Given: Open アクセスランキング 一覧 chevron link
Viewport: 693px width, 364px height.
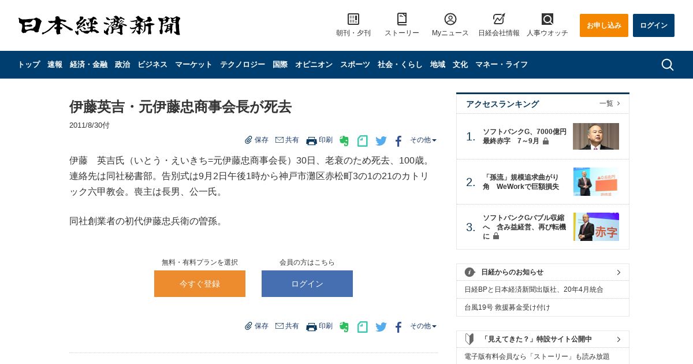Looking at the screenshot, I should [x=610, y=103].
